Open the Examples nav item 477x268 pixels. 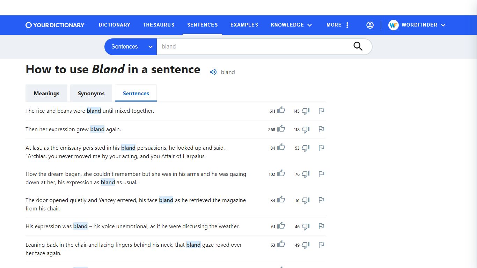point(244,25)
